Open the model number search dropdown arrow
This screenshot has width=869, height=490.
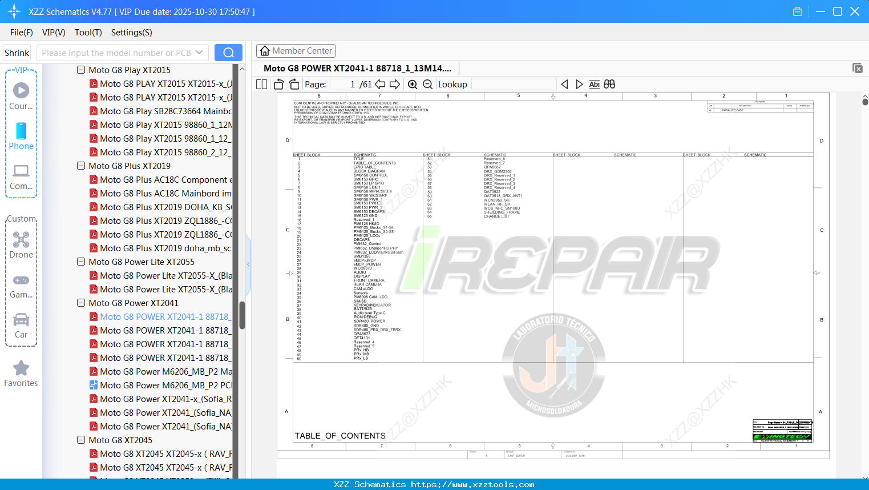(x=199, y=53)
